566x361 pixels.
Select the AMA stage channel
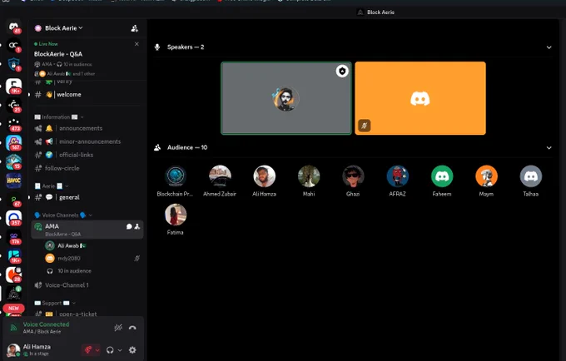click(87, 230)
